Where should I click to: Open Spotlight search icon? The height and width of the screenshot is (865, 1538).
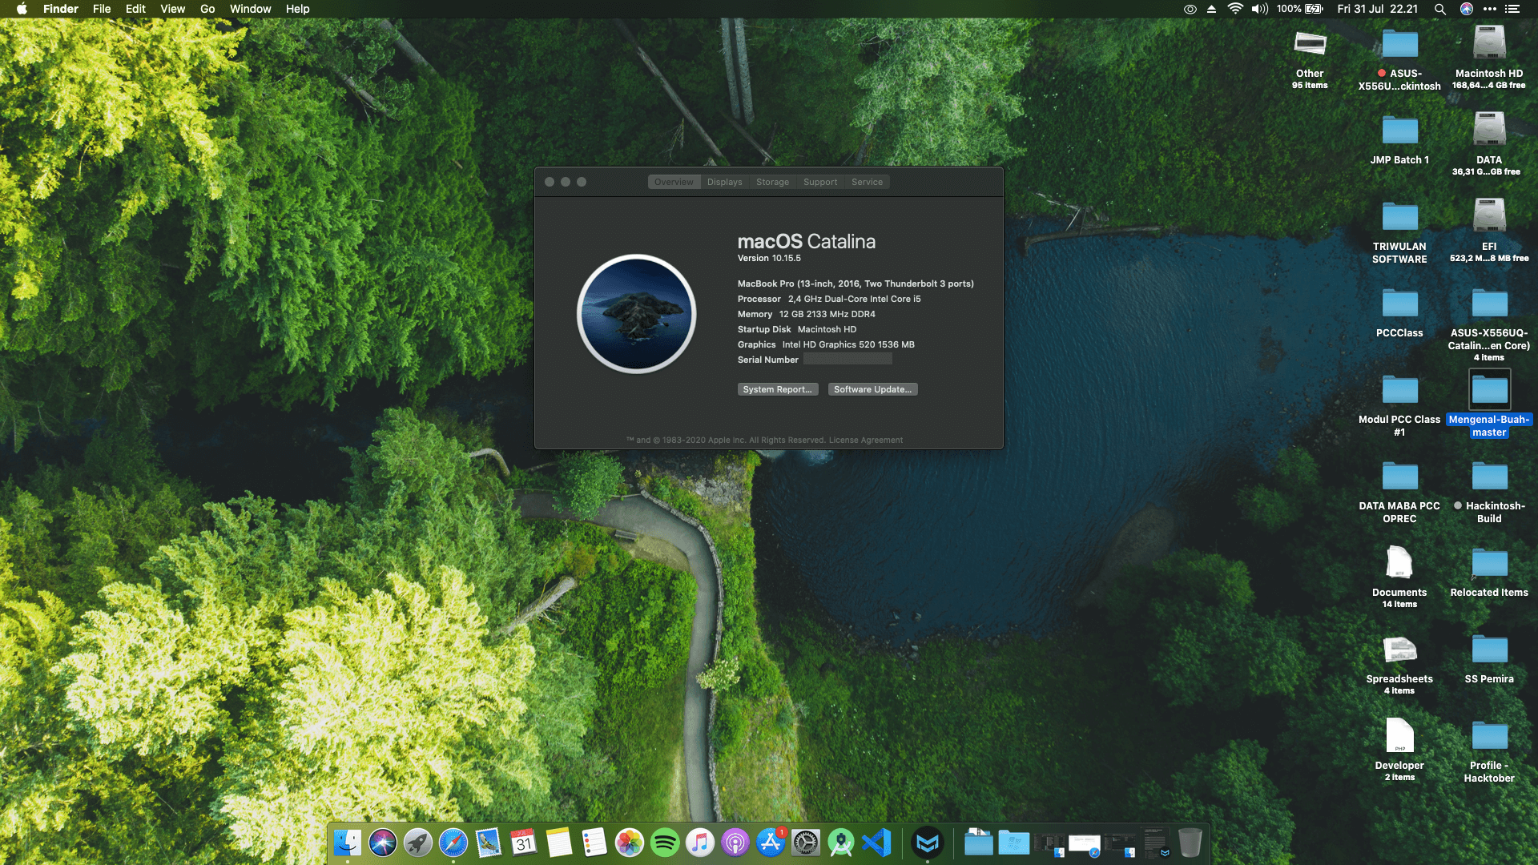[x=1439, y=9]
